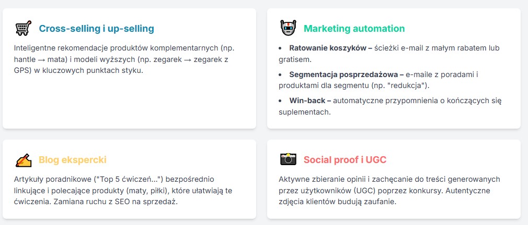This screenshot has height=225, width=528.
Task: Click the camera icon beside Social proof
Action: coord(288,160)
